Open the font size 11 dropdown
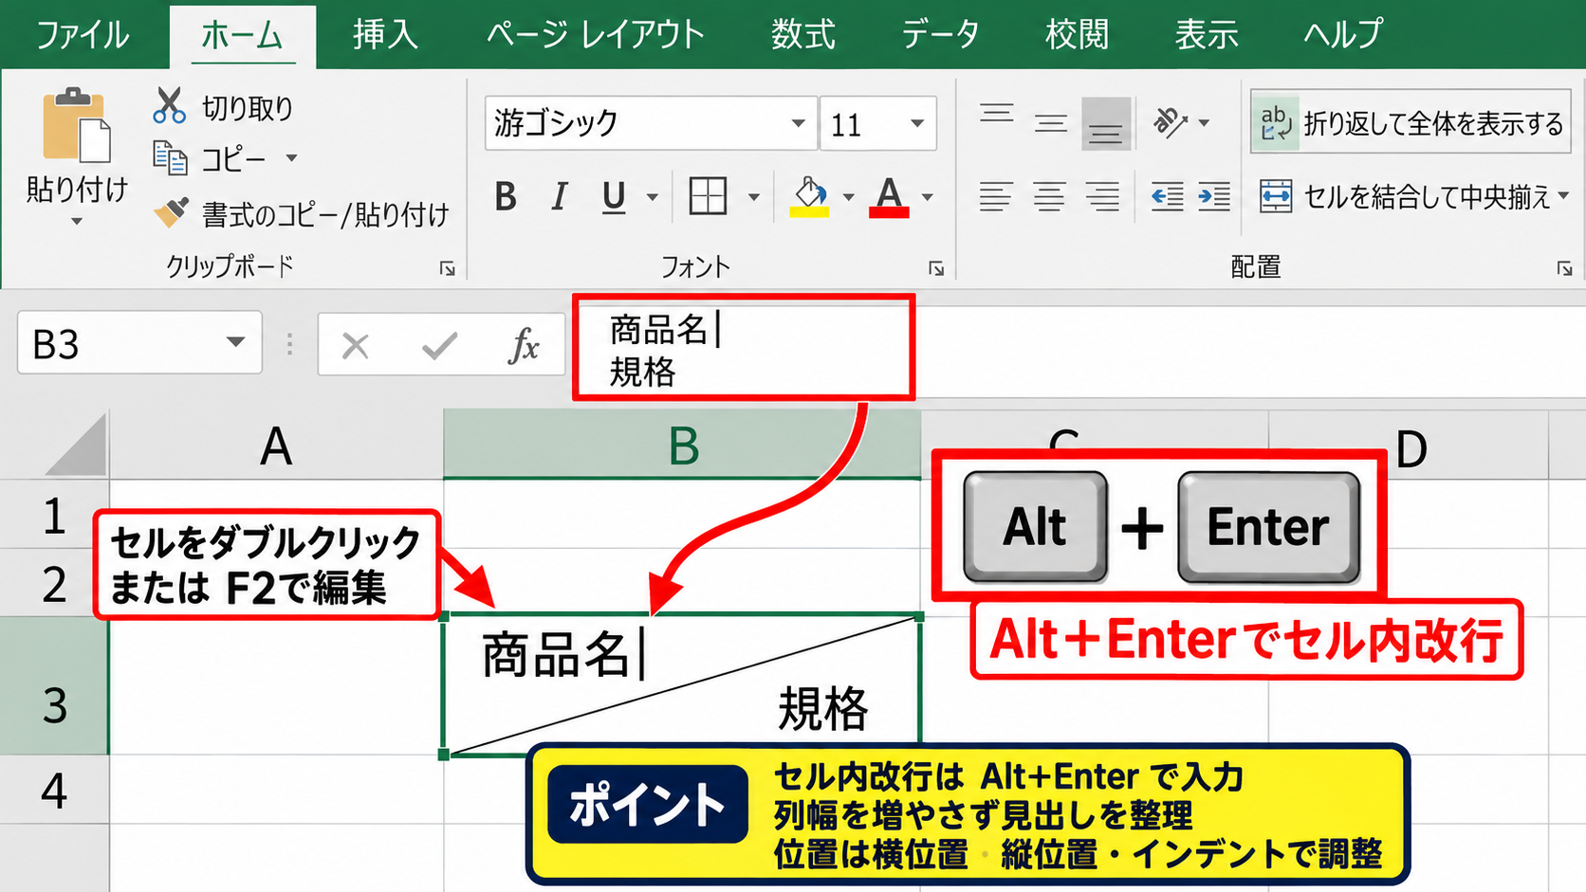The width and height of the screenshot is (1586, 892). pyautogui.click(x=917, y=123)
